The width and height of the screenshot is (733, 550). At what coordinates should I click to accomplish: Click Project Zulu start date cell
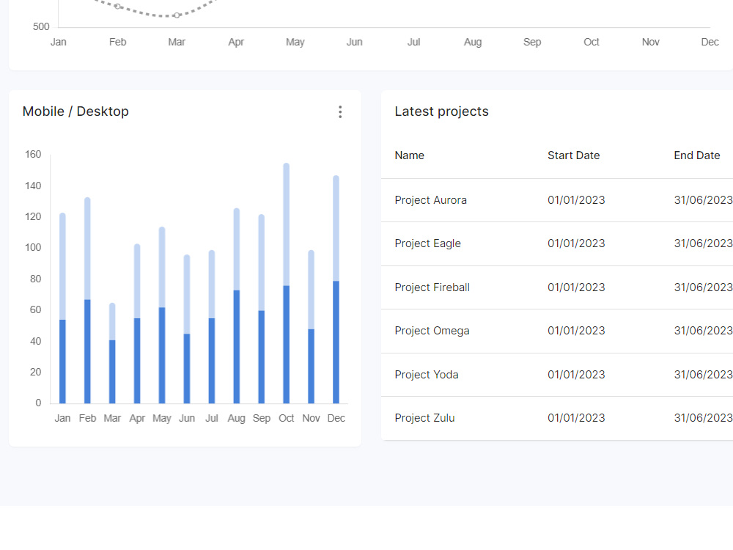click(x=576, y=418)
